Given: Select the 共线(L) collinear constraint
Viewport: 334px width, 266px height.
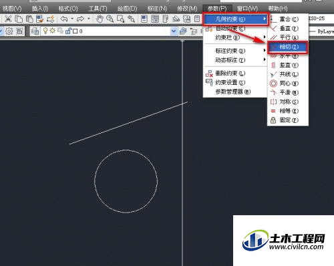Looking at the screenshot, I should (288, 74).
